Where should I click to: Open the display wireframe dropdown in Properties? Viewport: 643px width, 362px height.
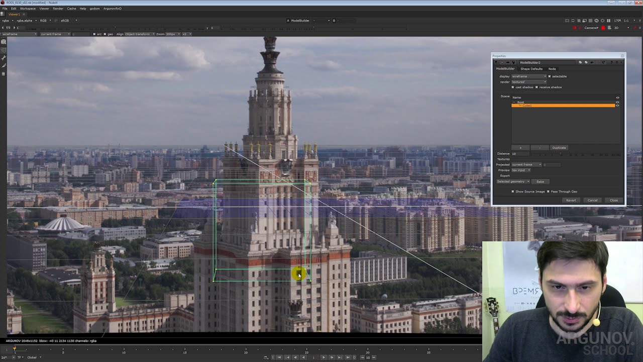coord(528,76)
